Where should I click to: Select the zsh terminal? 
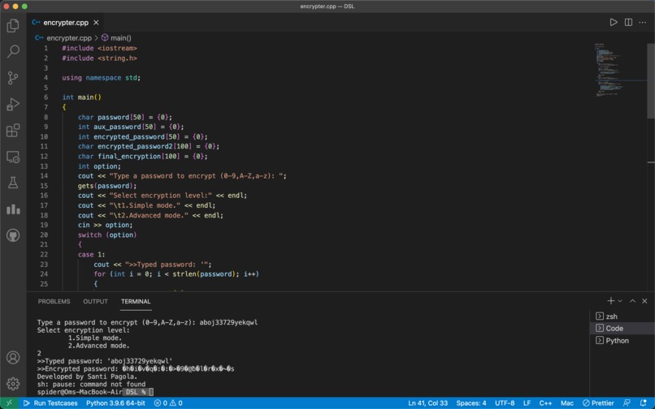622,316
